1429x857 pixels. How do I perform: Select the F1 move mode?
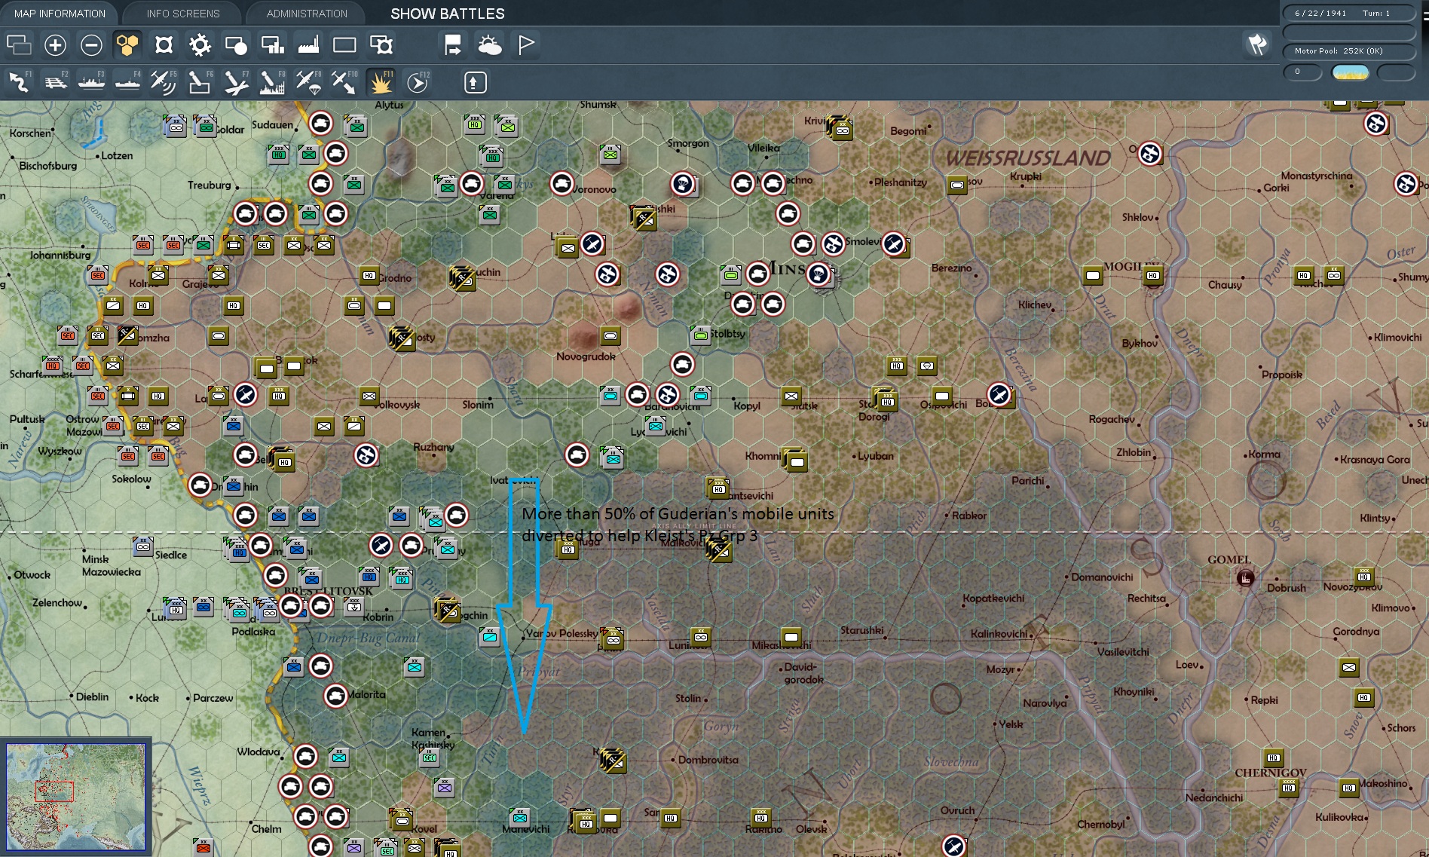point(19,82)
